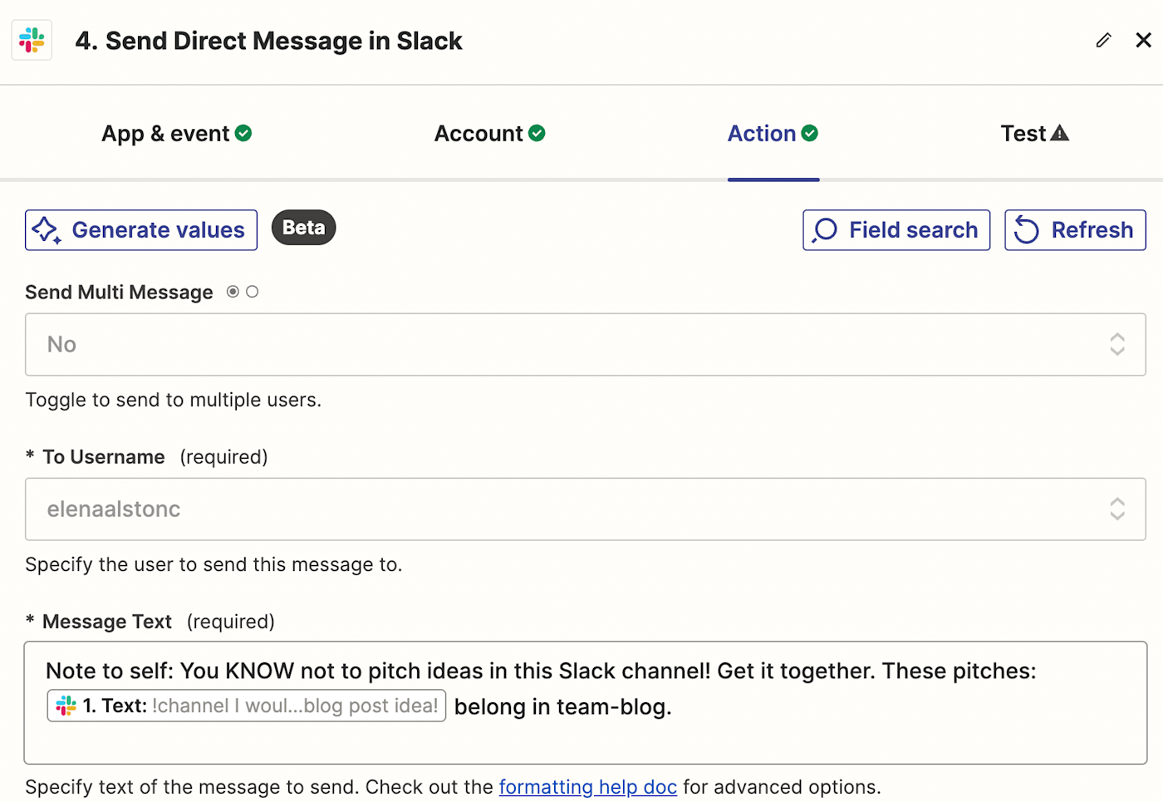Select the filled Send Multi Message radio

click(x=233, y=292)
